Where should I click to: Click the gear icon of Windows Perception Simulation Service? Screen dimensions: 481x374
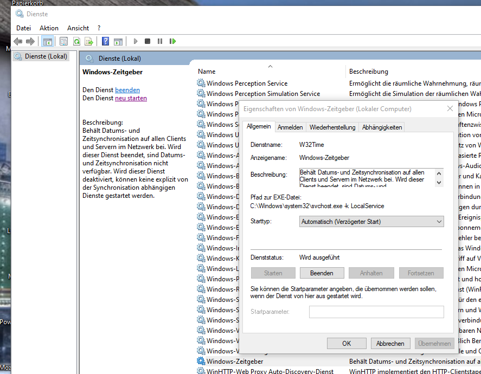click(201, 93)
